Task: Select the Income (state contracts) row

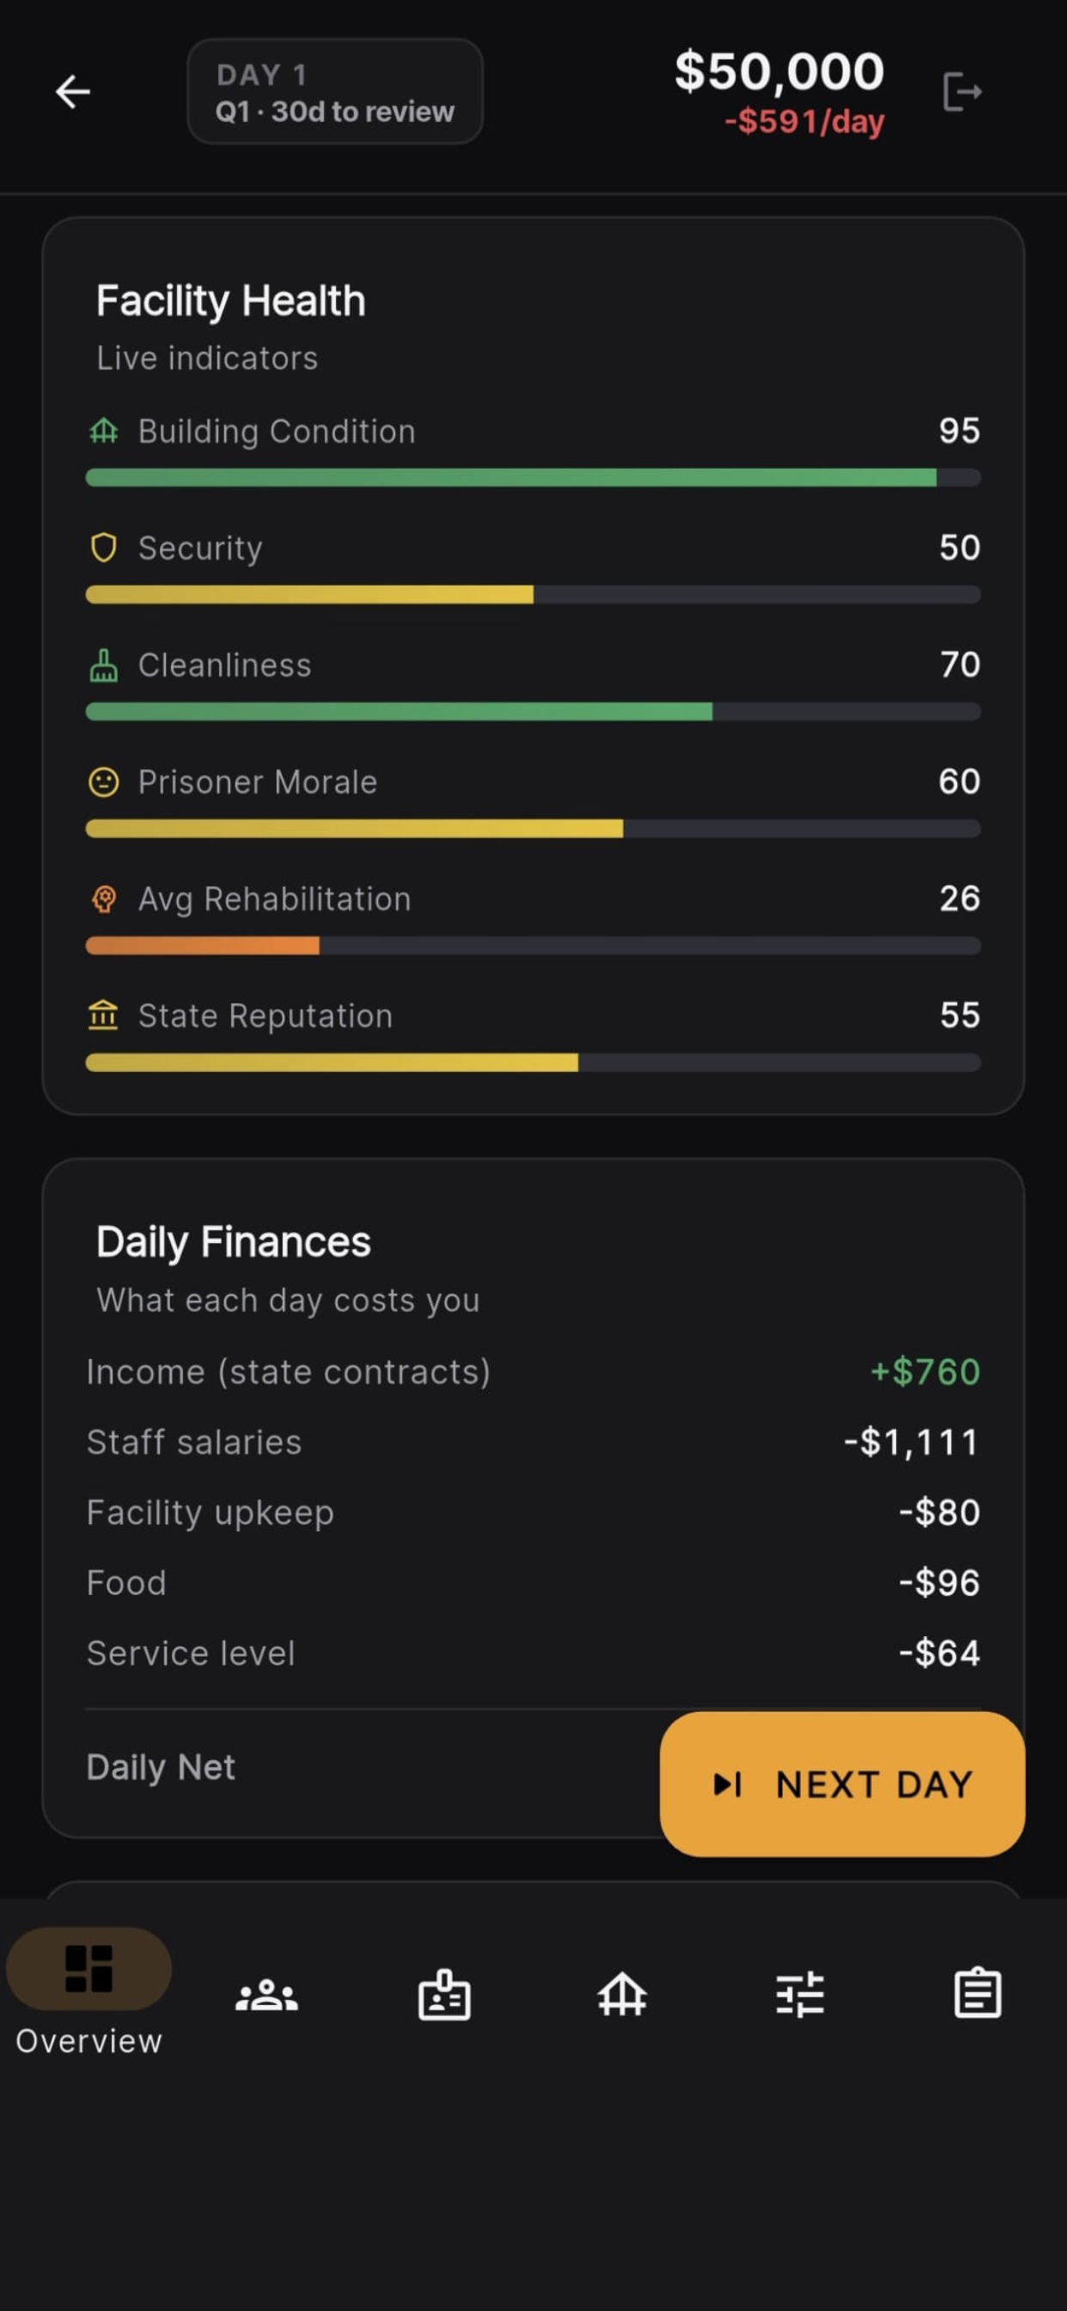Action: coord(533,1371)
